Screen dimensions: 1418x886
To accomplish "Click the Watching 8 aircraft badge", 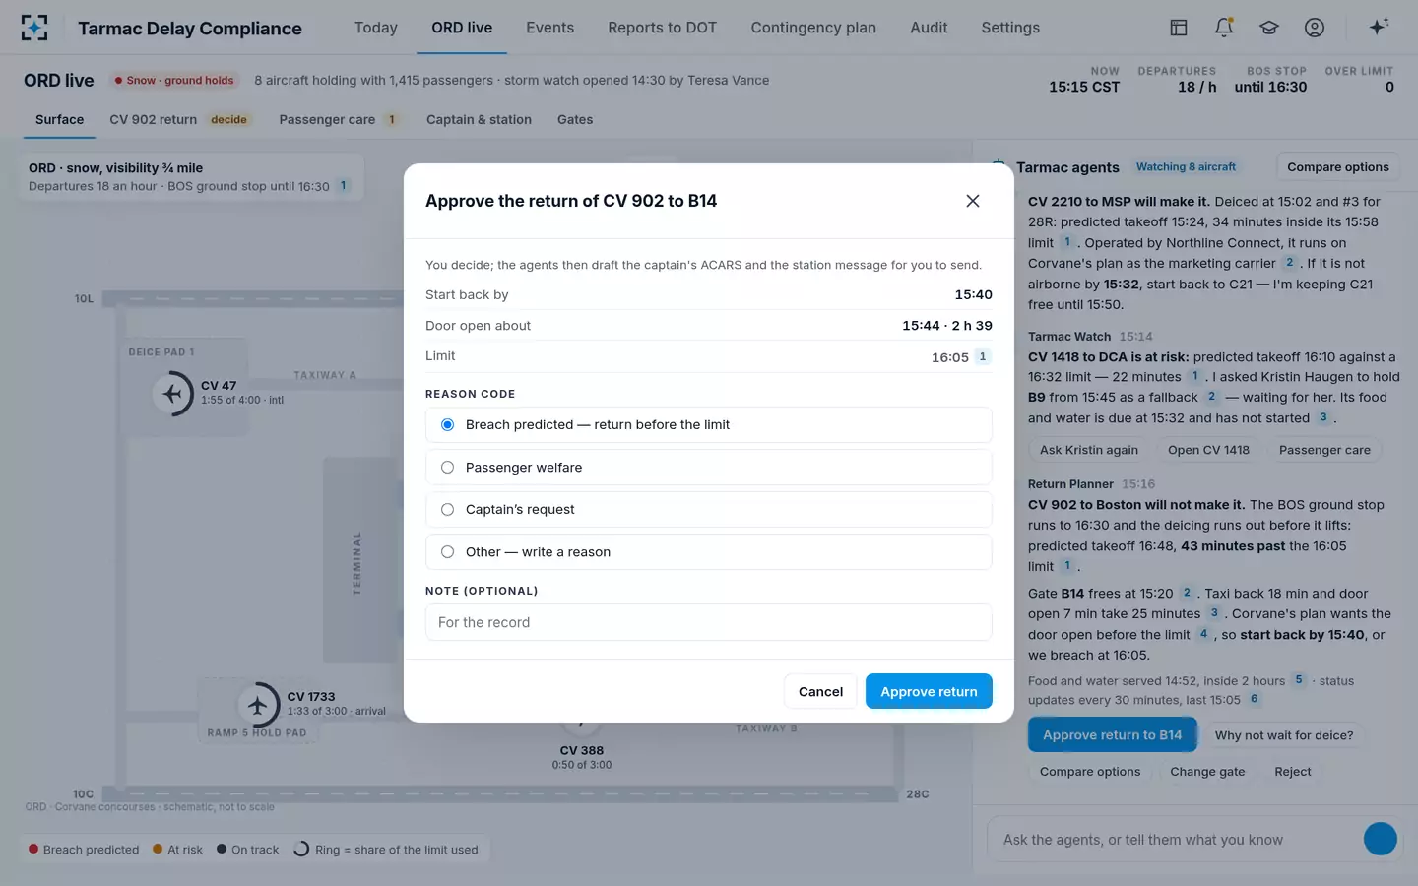I will (1186, 167).
